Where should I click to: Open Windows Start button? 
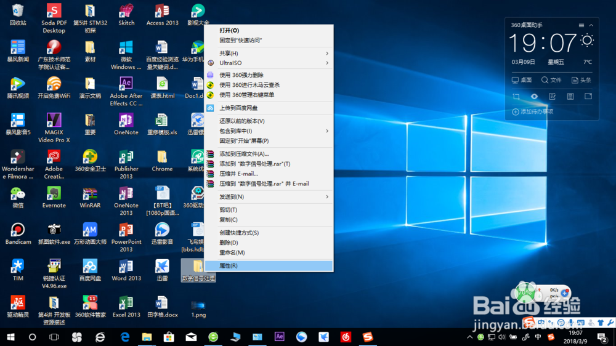10,337
